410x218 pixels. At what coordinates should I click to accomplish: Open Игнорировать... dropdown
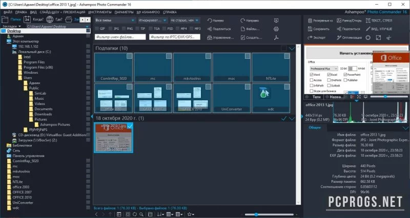click(x=152, y=20)
